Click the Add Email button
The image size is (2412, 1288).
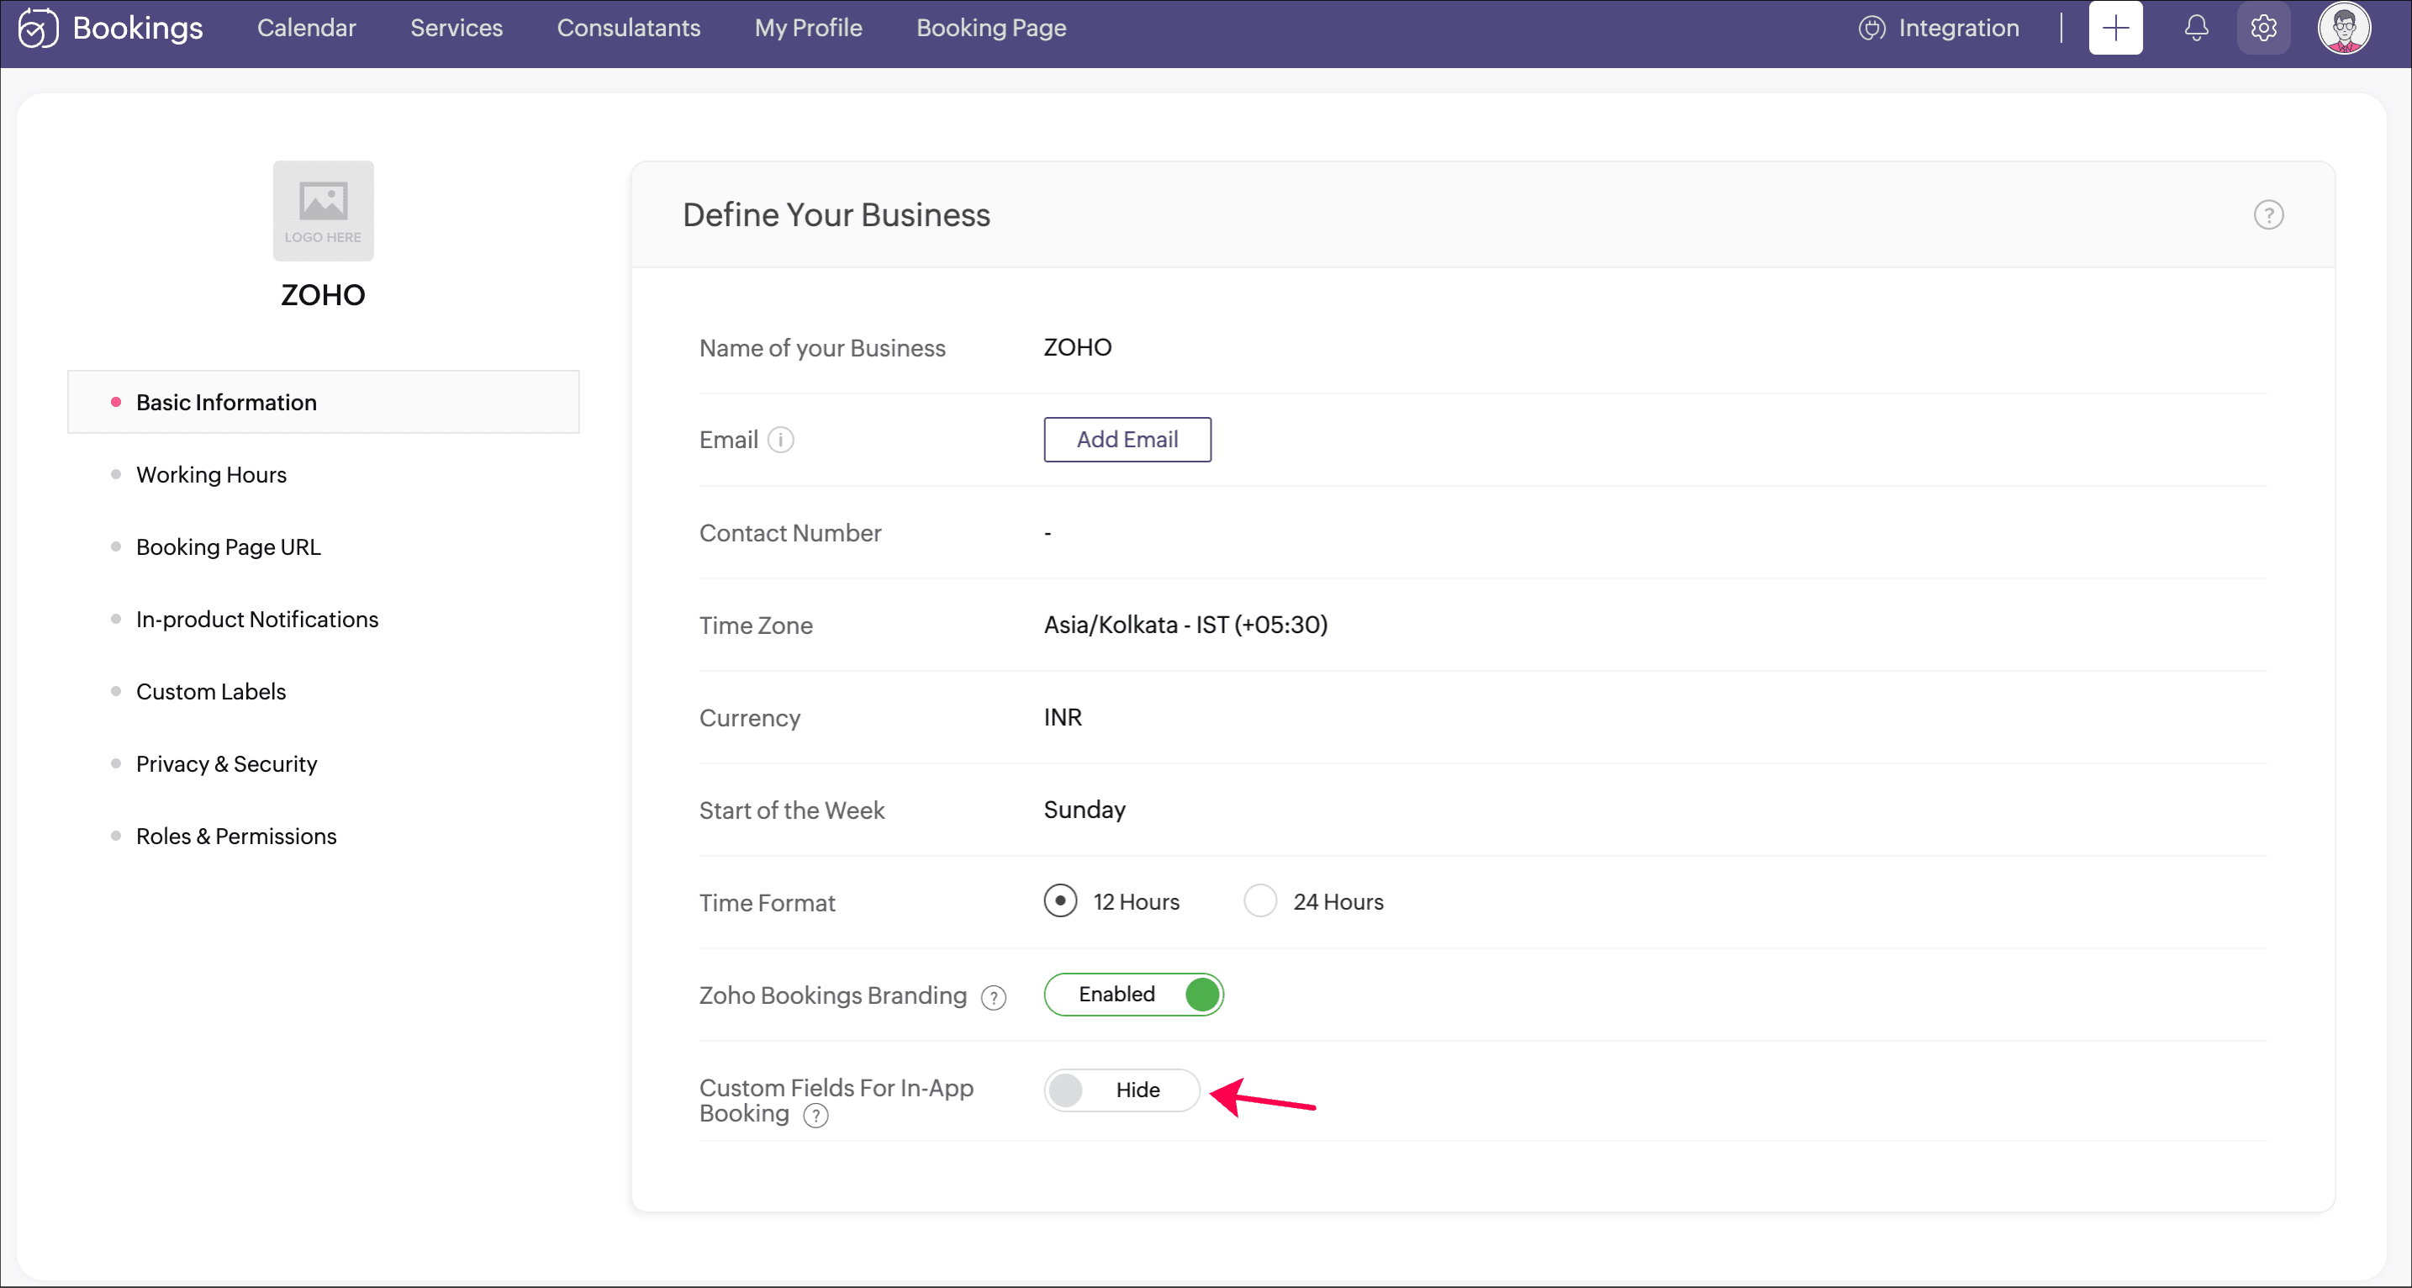tap(1127, 440)
